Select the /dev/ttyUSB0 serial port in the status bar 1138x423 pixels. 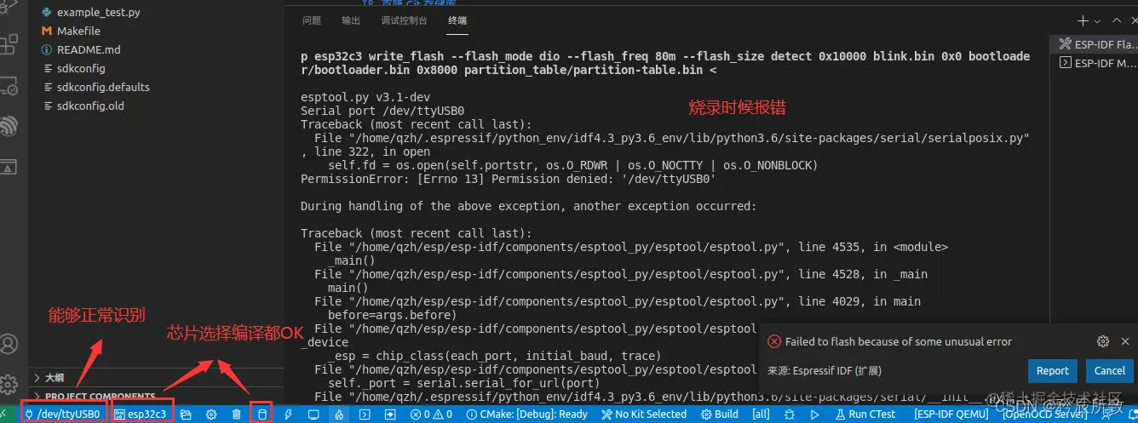coord(63,414)
